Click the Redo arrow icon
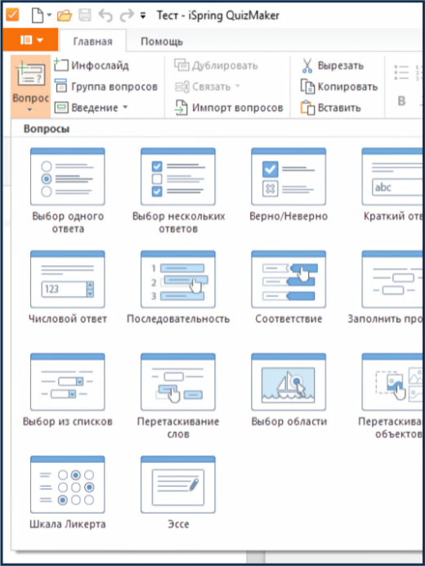The image size is (425, 566). (127, 16)
